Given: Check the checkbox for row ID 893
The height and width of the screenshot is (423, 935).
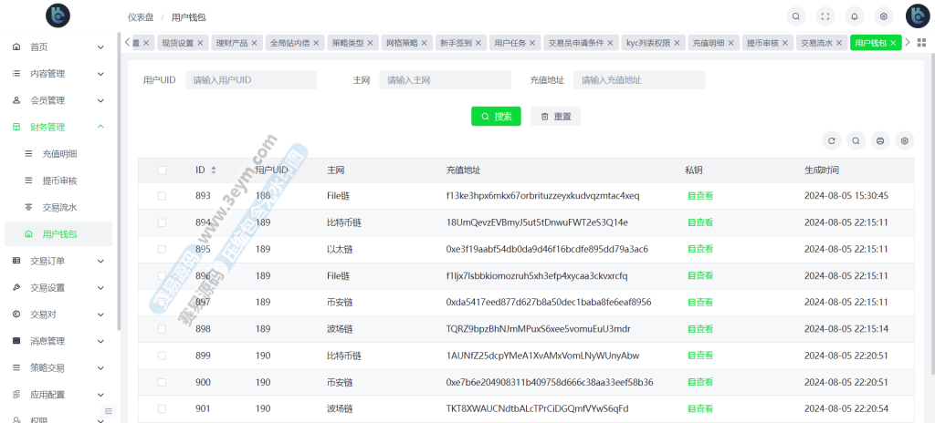Looking at the screenshot, I should point(163,196).
